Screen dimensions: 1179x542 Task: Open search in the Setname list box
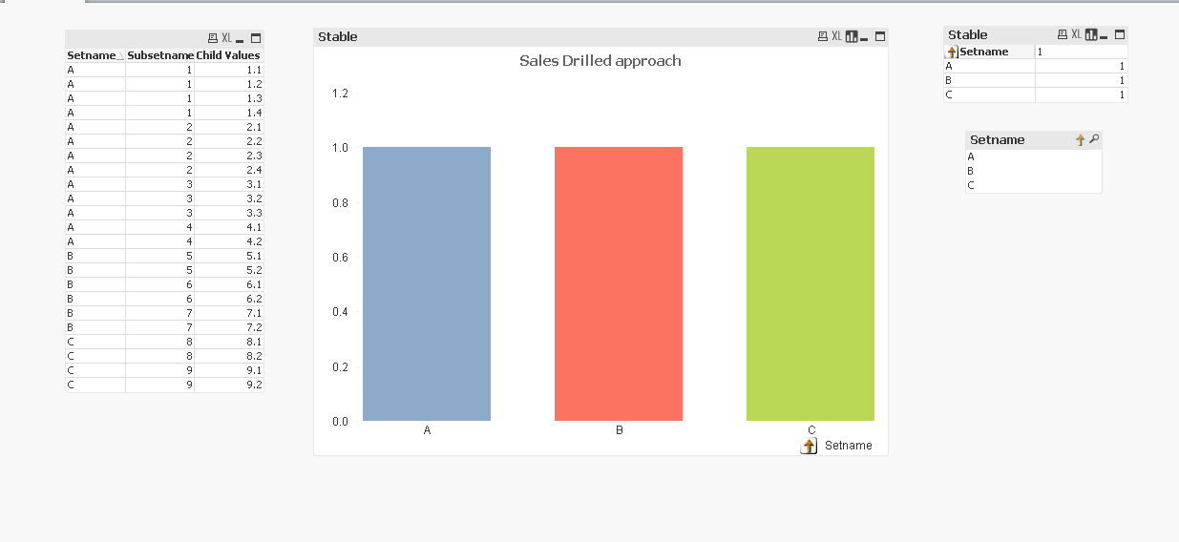tap(1094, 139)
